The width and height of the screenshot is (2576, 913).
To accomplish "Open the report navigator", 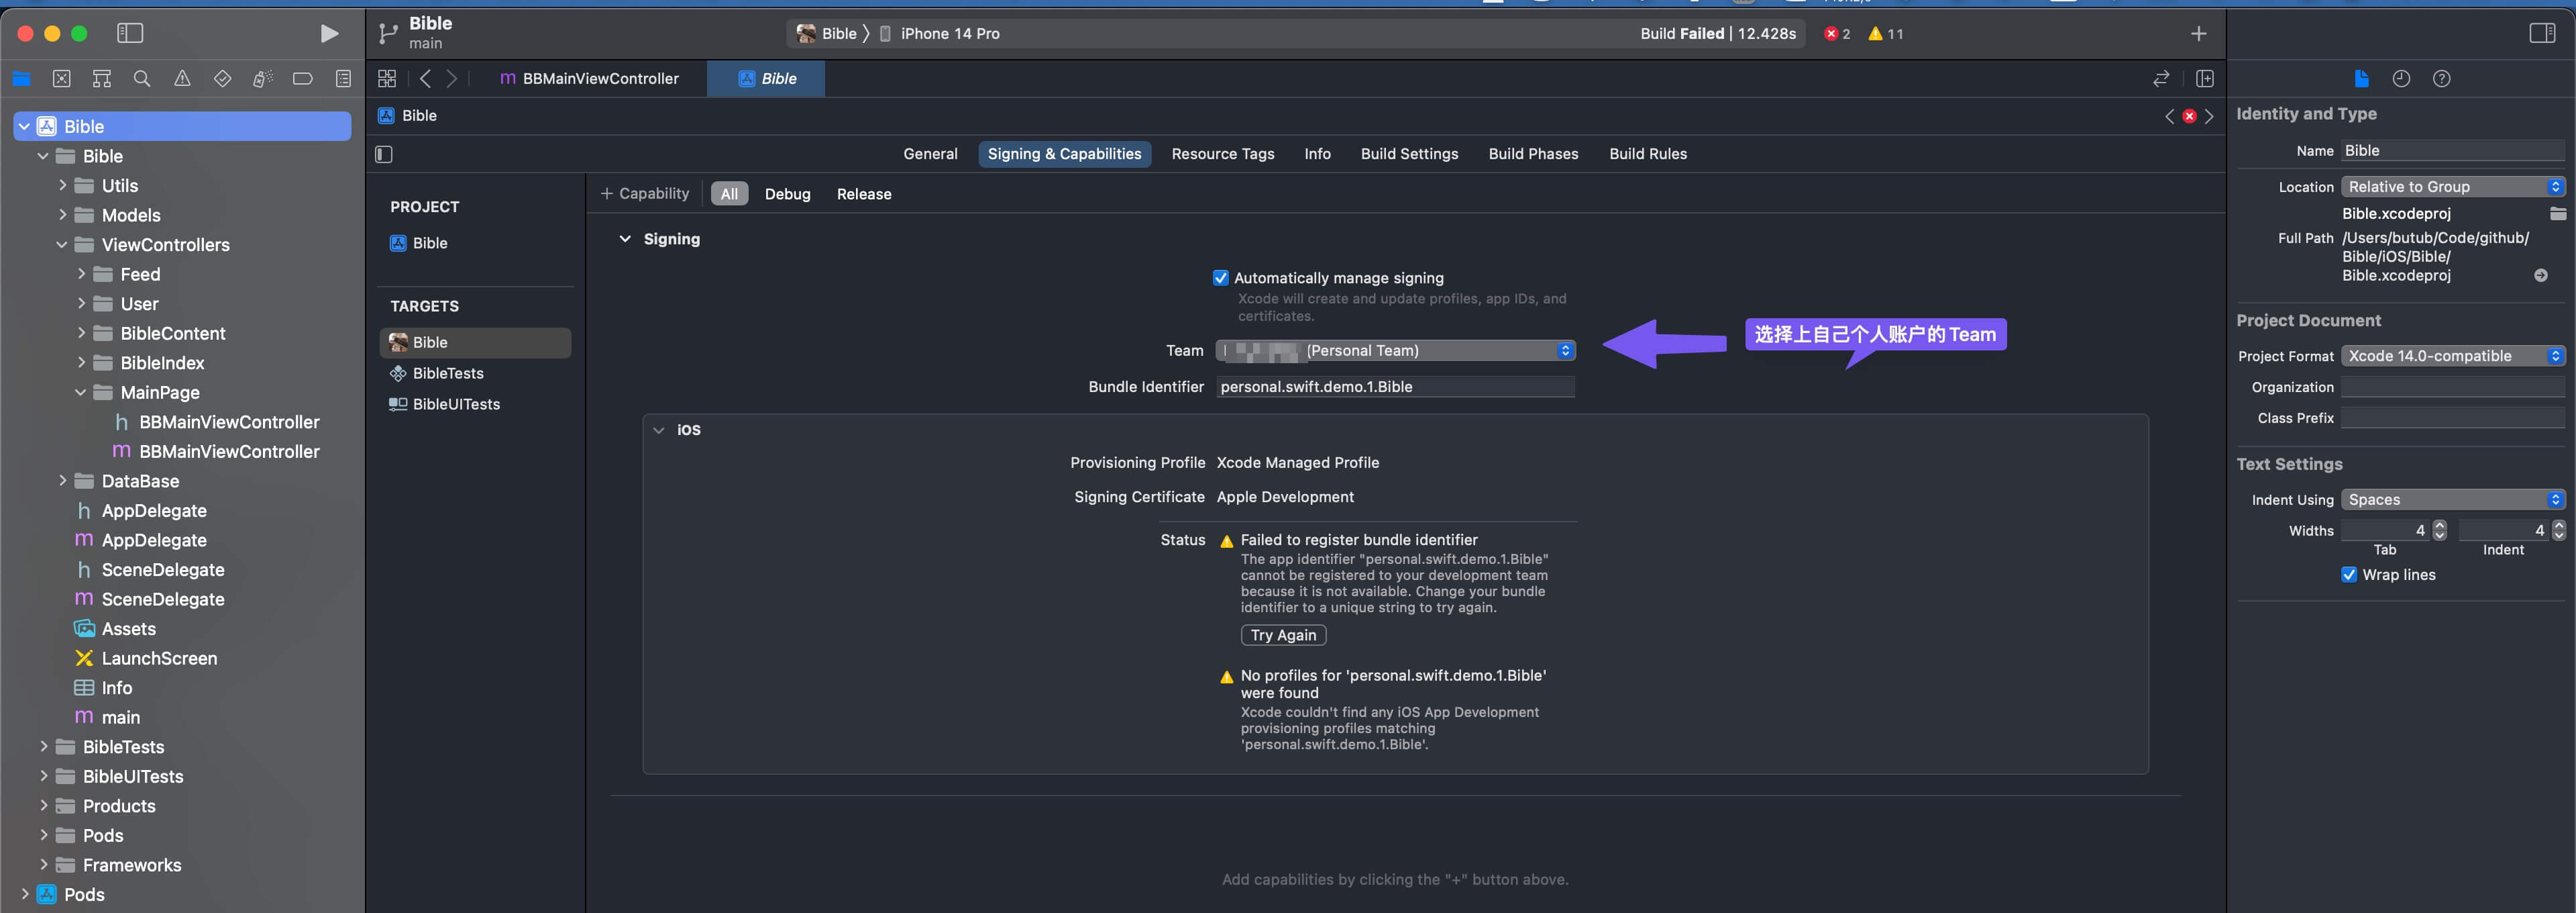I will click(x=343, y=78).
